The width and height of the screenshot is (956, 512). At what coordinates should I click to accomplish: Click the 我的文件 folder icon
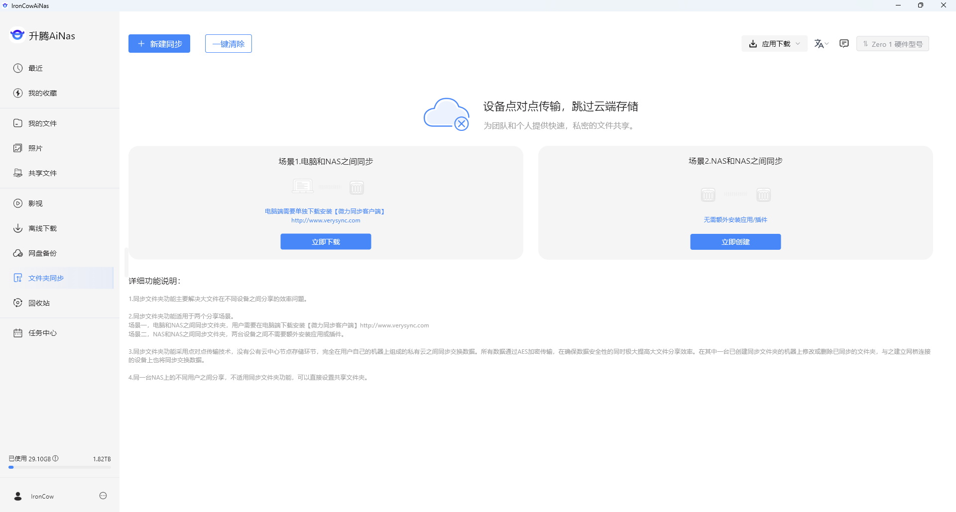[x=18, y=123]
